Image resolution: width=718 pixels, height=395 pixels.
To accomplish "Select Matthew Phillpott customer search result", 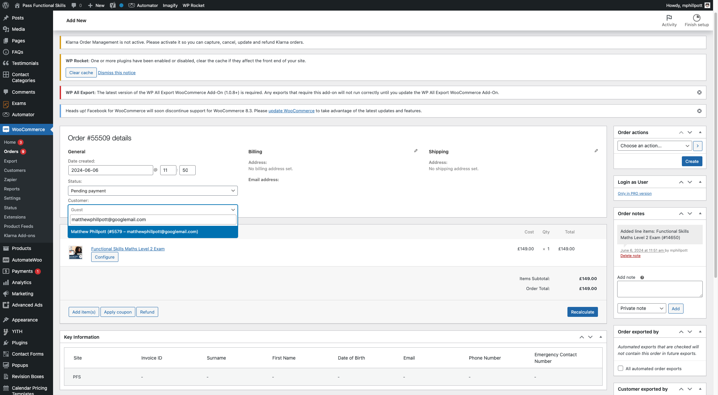I will tap(153, 231).
